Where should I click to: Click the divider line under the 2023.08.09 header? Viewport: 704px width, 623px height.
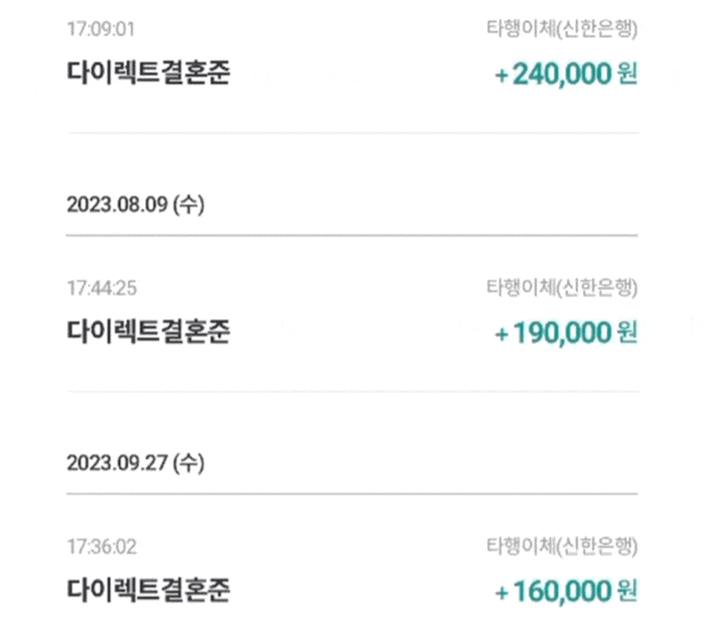[352, 235]
